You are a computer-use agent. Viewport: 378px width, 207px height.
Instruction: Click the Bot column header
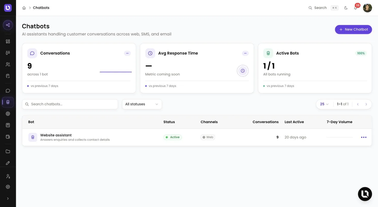[31, 122]
